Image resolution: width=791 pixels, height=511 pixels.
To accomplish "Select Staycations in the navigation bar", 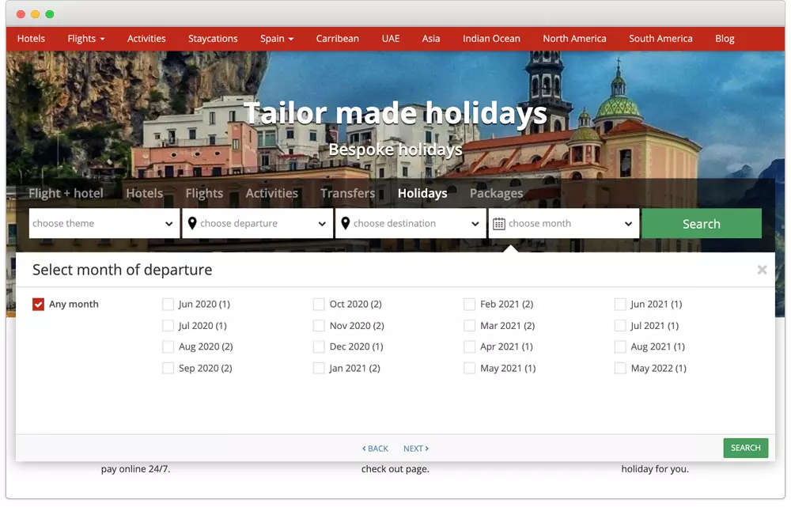I will tap(213, 38).
